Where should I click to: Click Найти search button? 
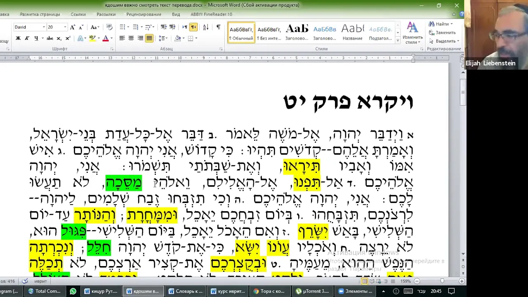tap(441, 24)
